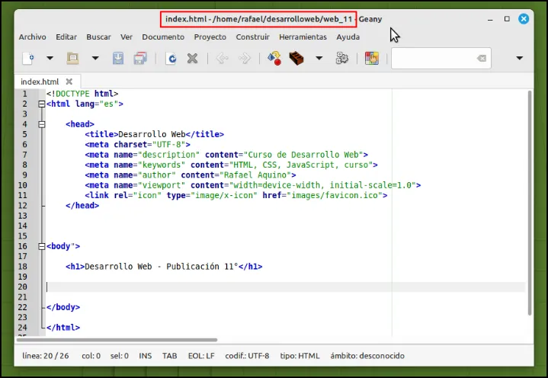This screenshot has width=548, height=378.
Task: Click line number 1 in the margin
Action: tap(24, 94)
